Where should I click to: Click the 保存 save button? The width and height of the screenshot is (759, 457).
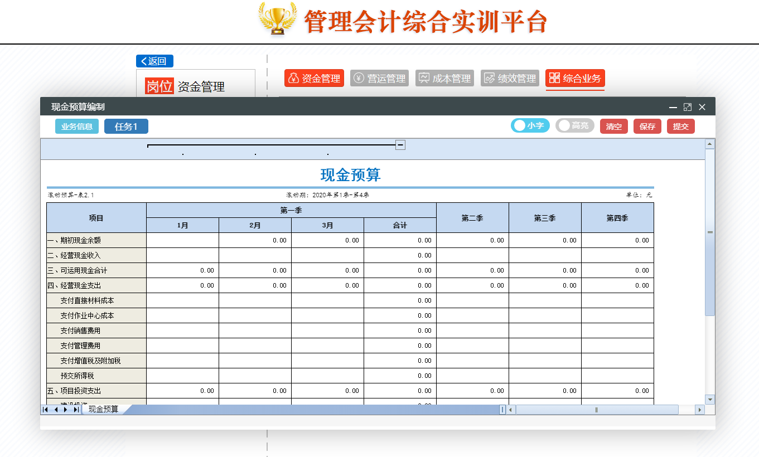coord(647,127)
